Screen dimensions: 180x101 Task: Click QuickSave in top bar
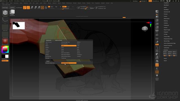pyautogui.click(x=135, y=1)
